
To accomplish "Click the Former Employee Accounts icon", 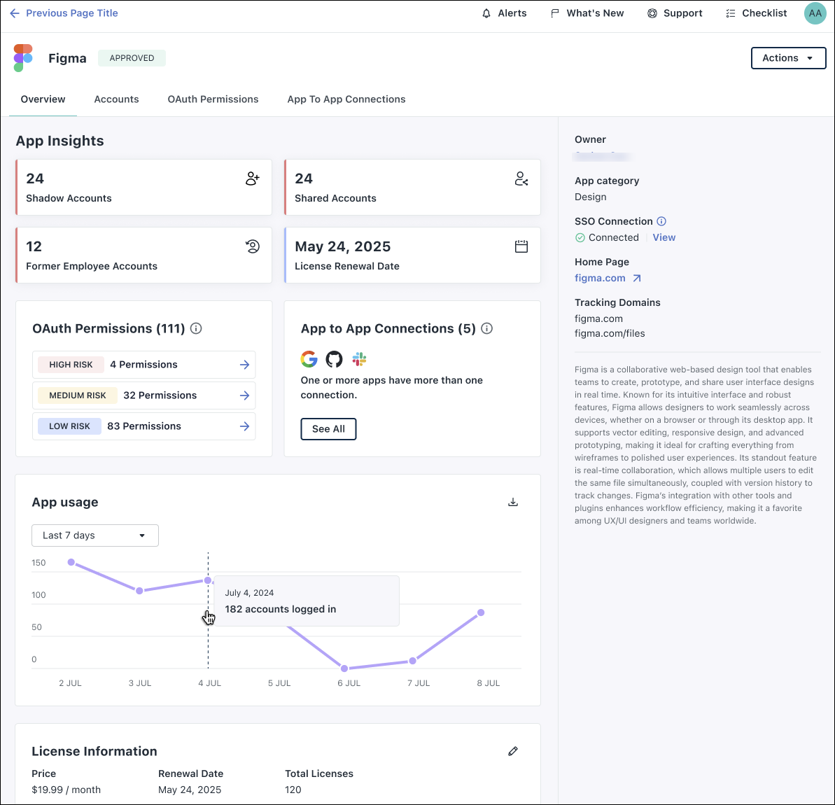I will (x=253, y=246).
